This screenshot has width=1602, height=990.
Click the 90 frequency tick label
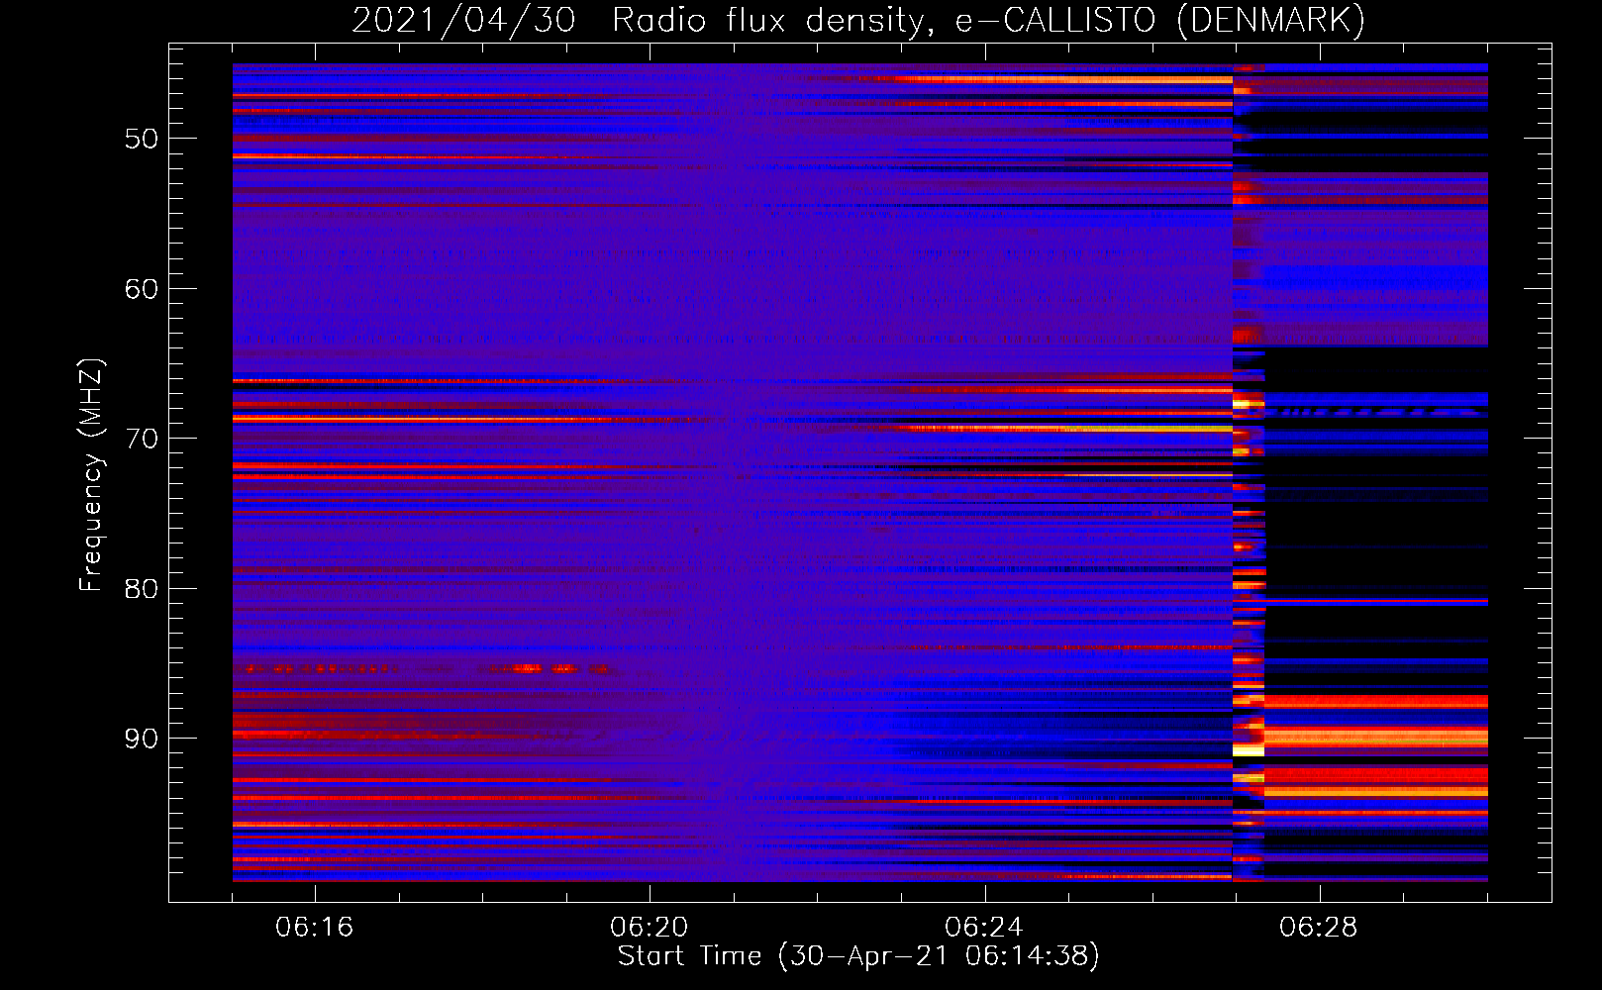pos(142,739)
